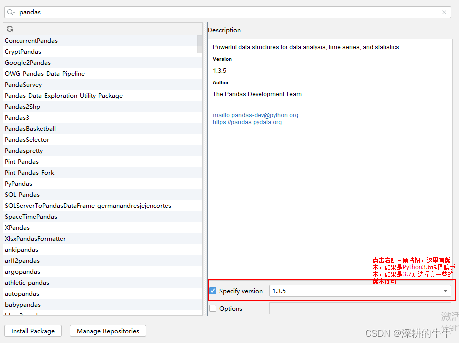
Task: Click the pandas search field
Action: [227, 12]
